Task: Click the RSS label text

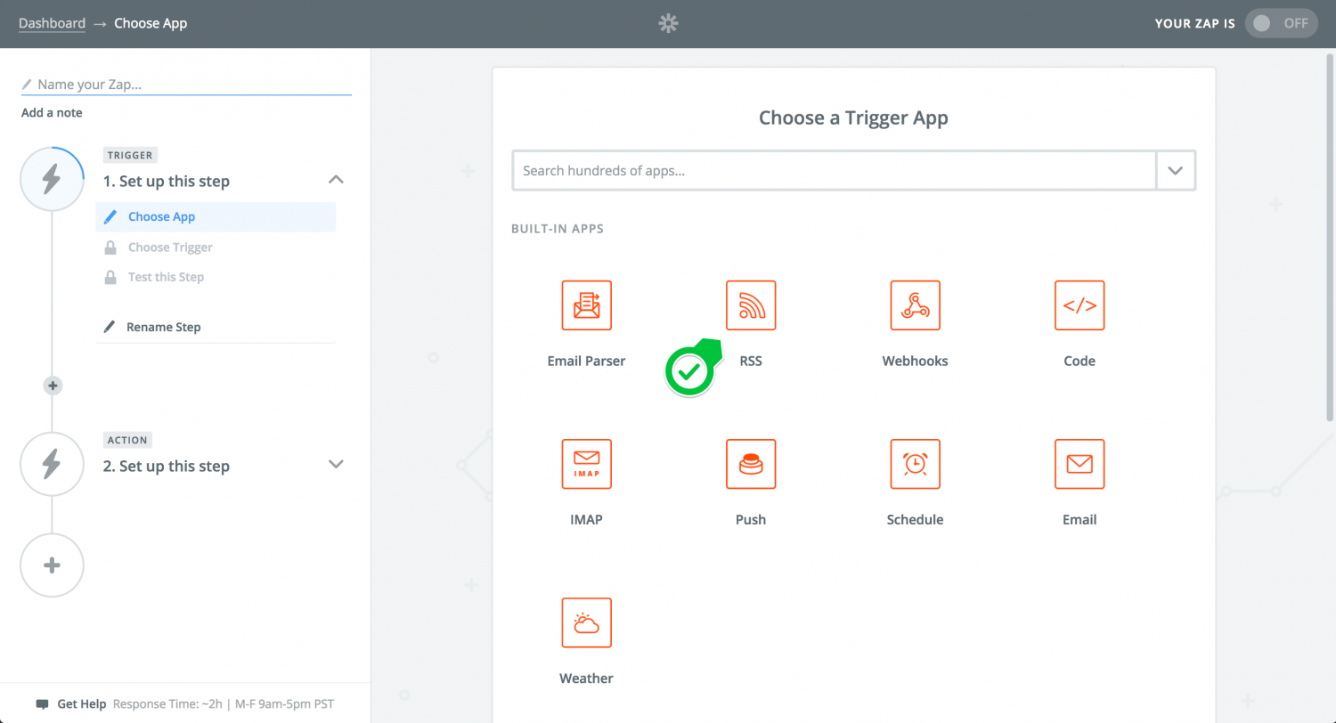Action: 751,361
